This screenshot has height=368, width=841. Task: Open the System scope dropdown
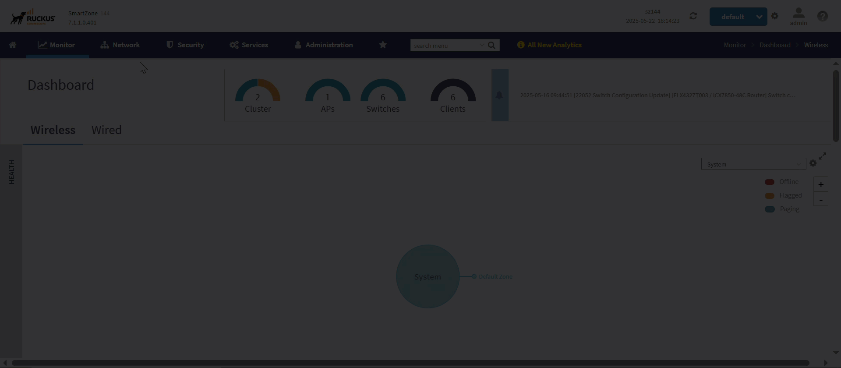pos(753,164)
